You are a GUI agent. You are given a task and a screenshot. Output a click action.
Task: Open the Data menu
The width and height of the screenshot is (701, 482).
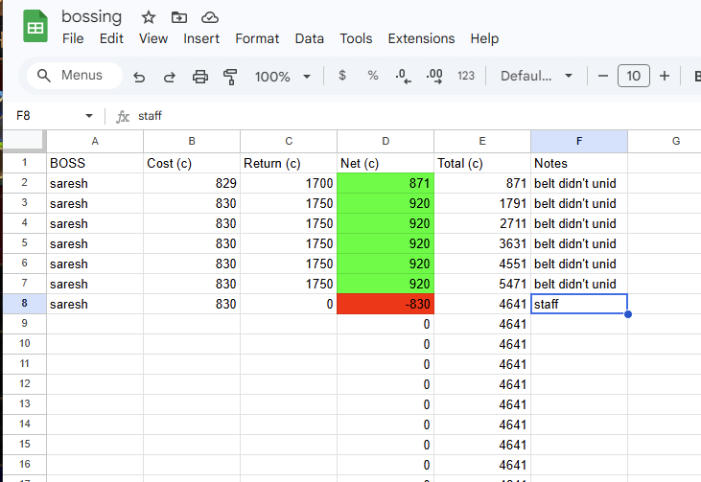click(310, 38)
